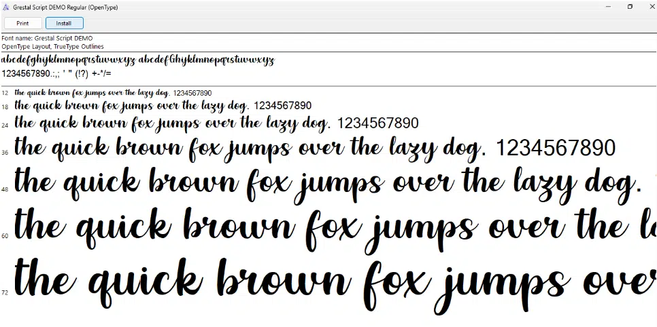Click the 24pt quick brown fox sample
Viewport: 657px width, 327px height.
pos(217,123)
